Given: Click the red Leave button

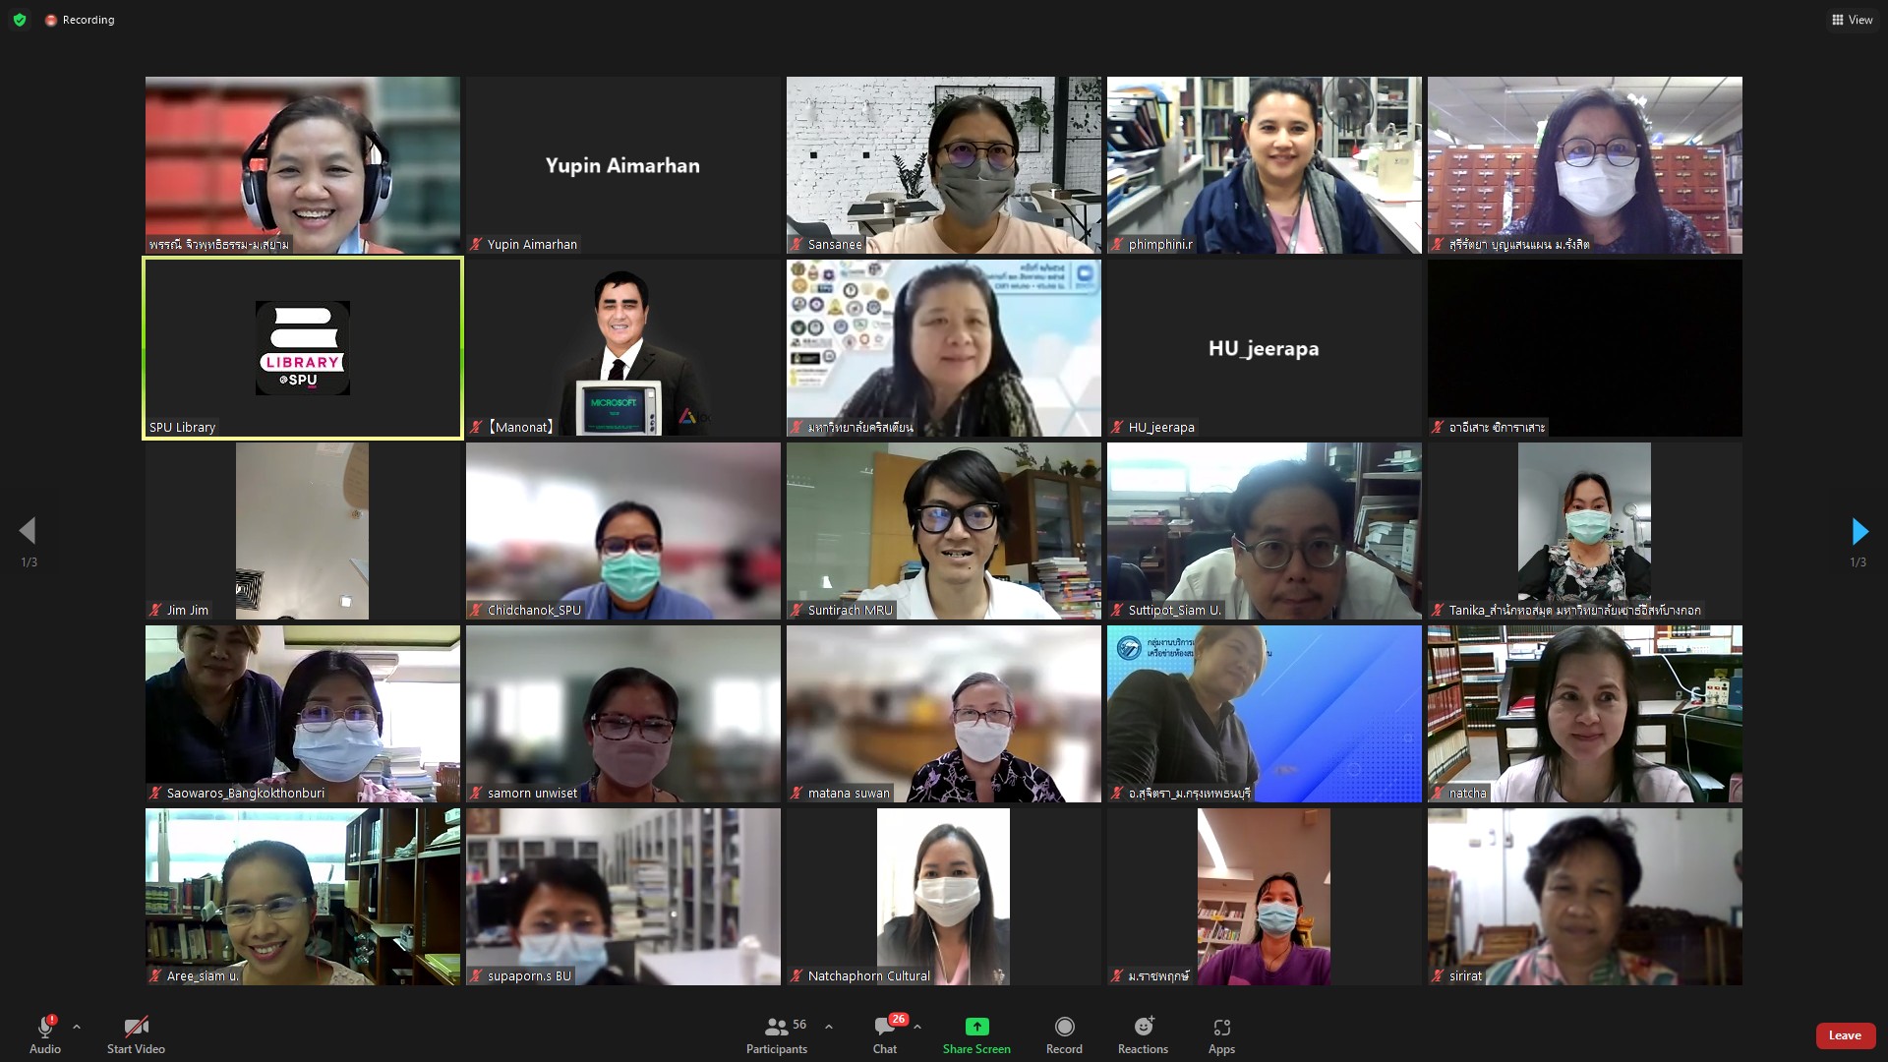Looking at the screenshot, I should (x=1845, y=1035).
